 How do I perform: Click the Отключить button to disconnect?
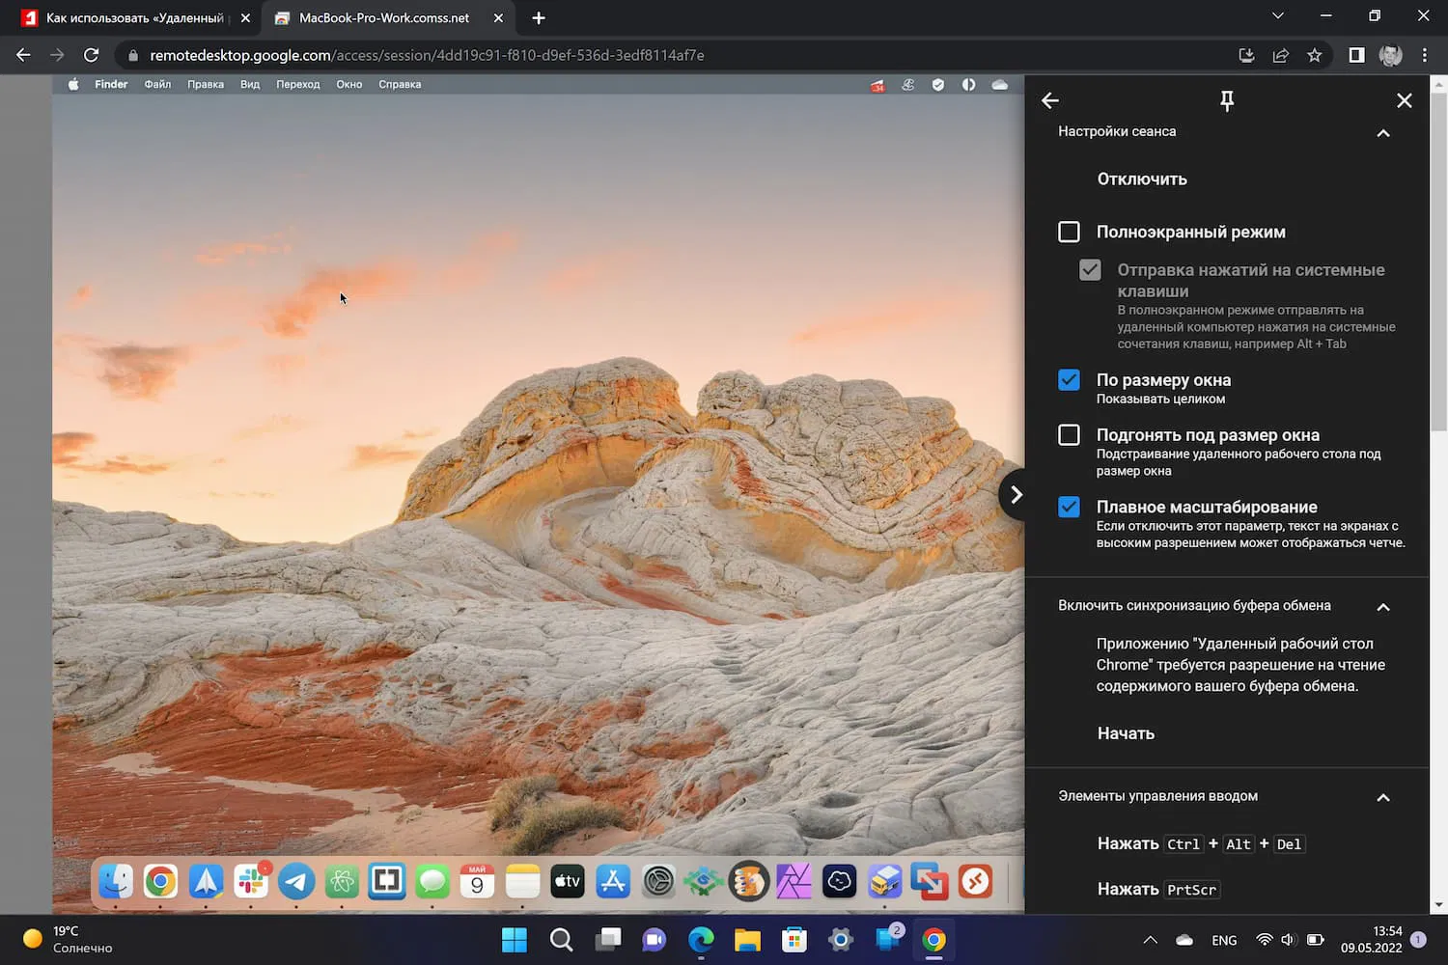pos(1142,179)
